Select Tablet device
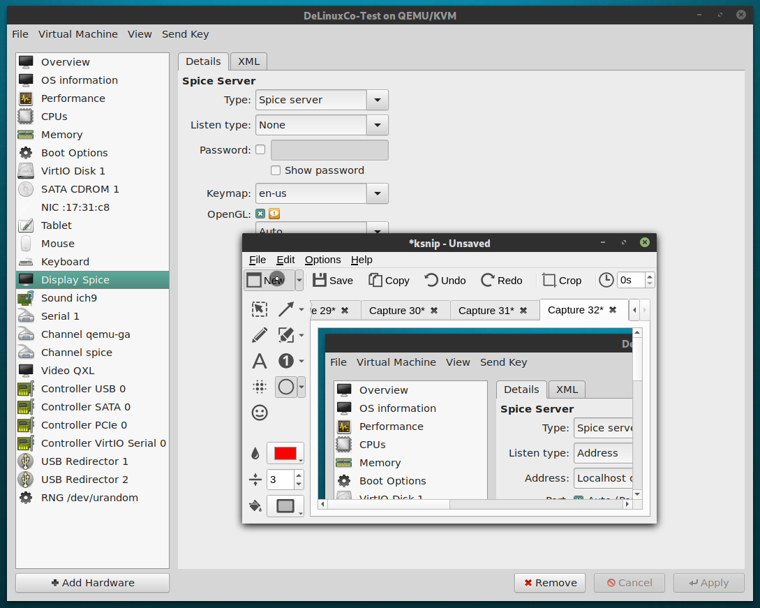760x608 pixels. coord(92,225)
